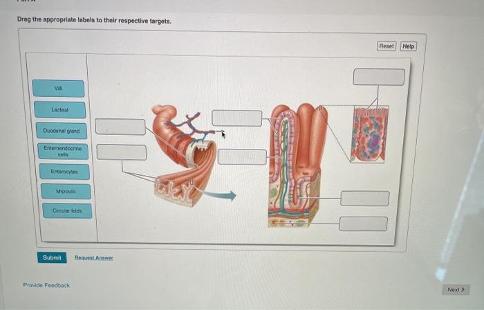Viewport: 484px width, 310px height.
Task: Click the empty target above the microvilli inset
Action: point(379,77)
